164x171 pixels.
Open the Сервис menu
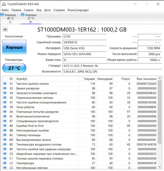[29, 10]
